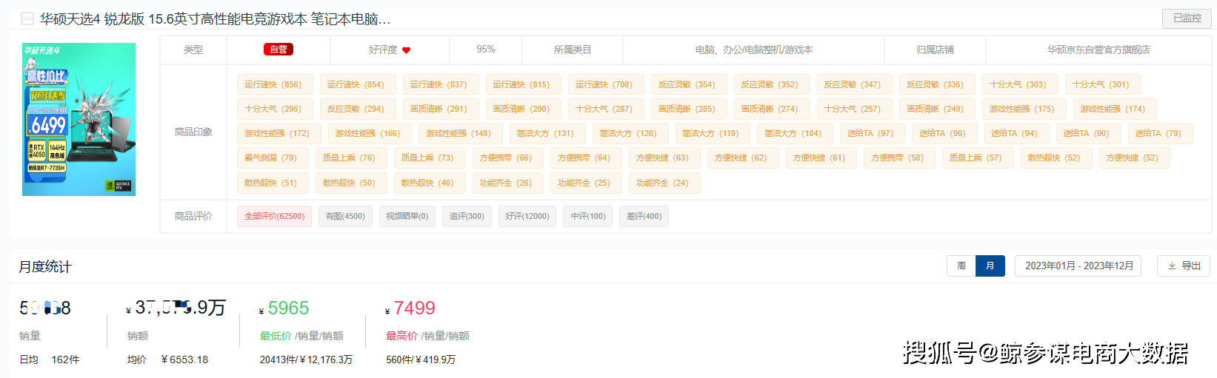Image resolution: width=1217 pixels, height=378 pixels.
Task: Filter by 全部评价(62500)
Action: pos(274,216)
